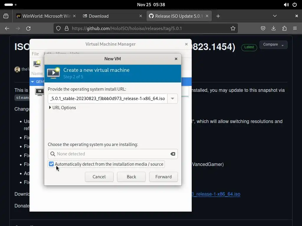Click the Back button in New VM
The height and width of the screenshot is (226, 302).
(x=131, y=177)
